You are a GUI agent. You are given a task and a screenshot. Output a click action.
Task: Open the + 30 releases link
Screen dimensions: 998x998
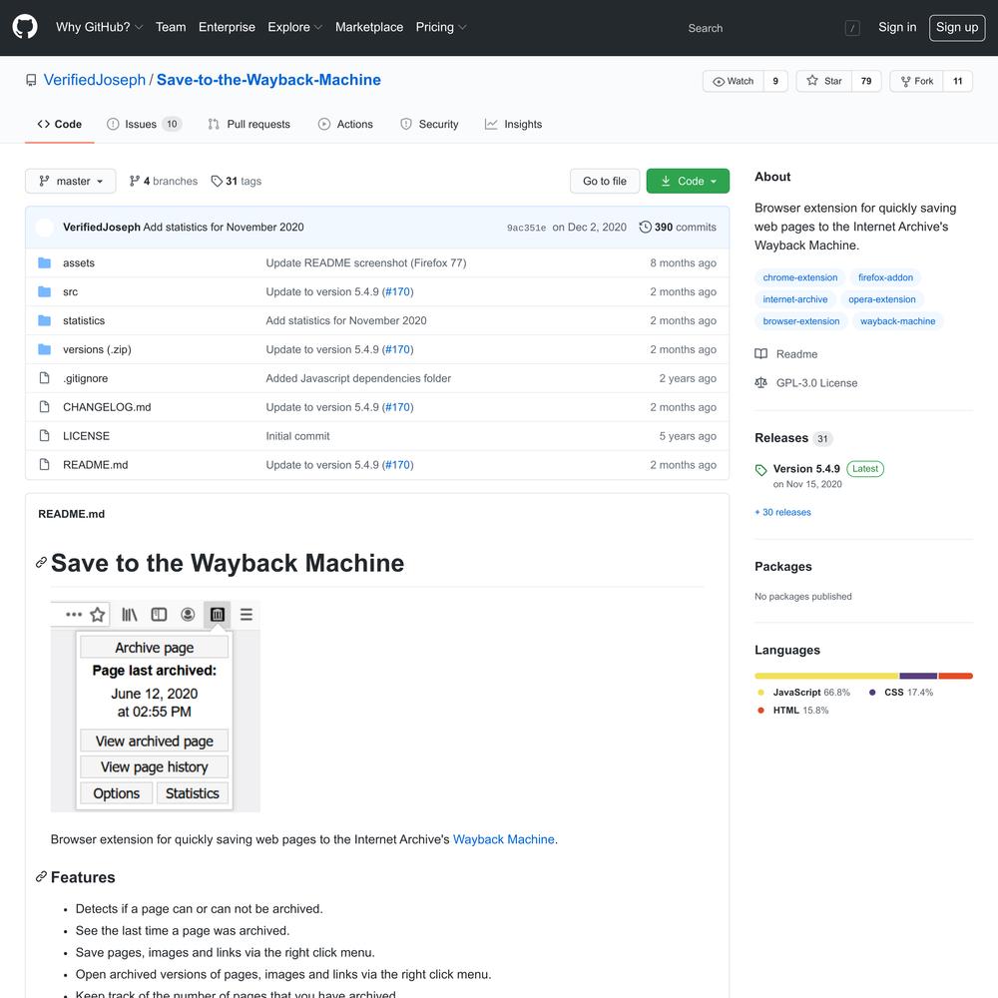782,512
